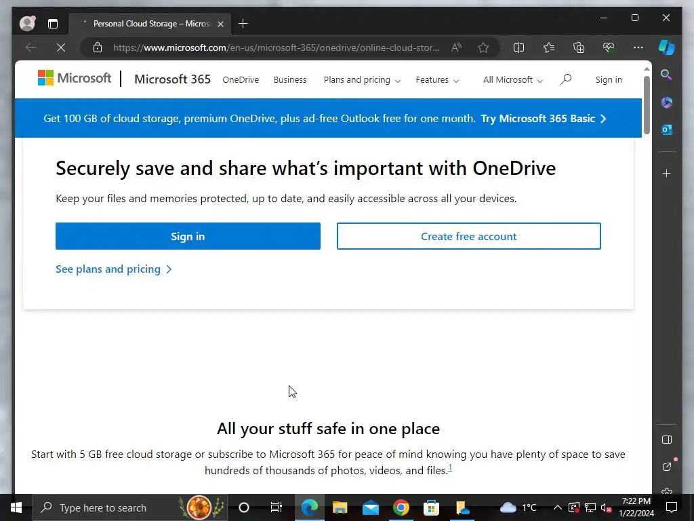Viewport: 694px width, 521px height.
Task: Try Microsoft 365 Basic banner link
Action: (x=544, y=118)
